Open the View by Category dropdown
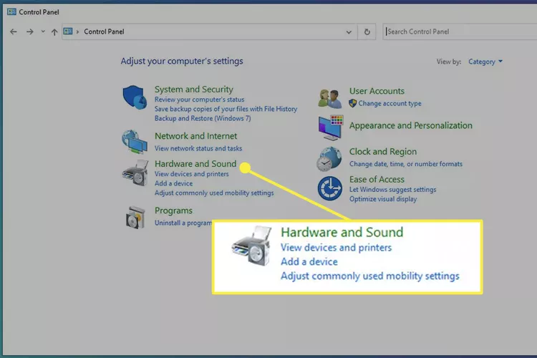 [485, 62]
